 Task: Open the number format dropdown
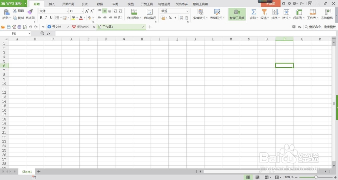coord(188,11)
